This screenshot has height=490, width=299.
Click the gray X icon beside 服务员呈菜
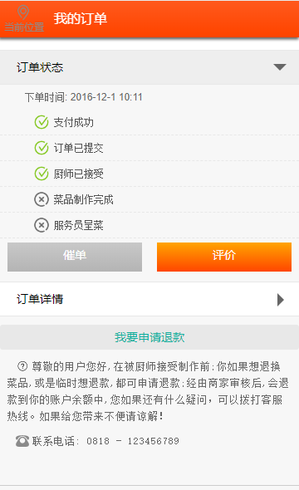click(x=42, y=225)
